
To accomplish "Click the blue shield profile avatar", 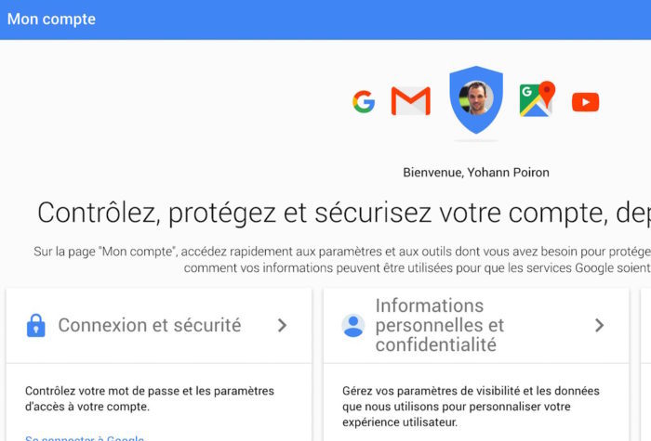I will coord(476,99).
